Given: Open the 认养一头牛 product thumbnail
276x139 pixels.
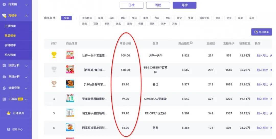Looking at the screenshot, I should pyautogui.click(x=70, y=55).
